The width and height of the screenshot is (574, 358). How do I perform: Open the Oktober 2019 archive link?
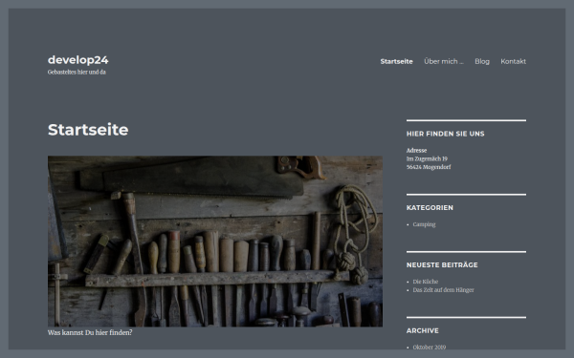click(430, 347)
